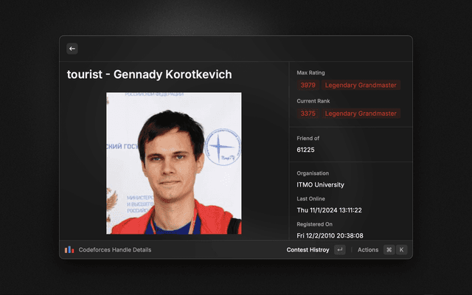Click the Codeforces bar-chart logo icon
Viewport: 472px width, 295px height.
69,249
